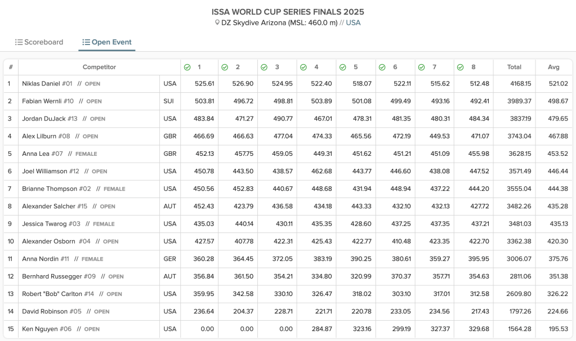This screenshot has width=576, height=341.
Task: Click the green check icon for round 5
Action: 342,67
